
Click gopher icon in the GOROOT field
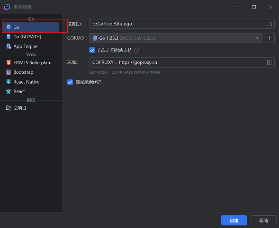95,38
